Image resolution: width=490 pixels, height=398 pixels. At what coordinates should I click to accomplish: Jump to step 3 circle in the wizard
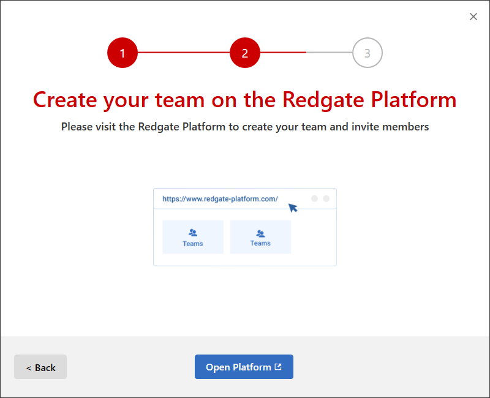tap(367, 53)
